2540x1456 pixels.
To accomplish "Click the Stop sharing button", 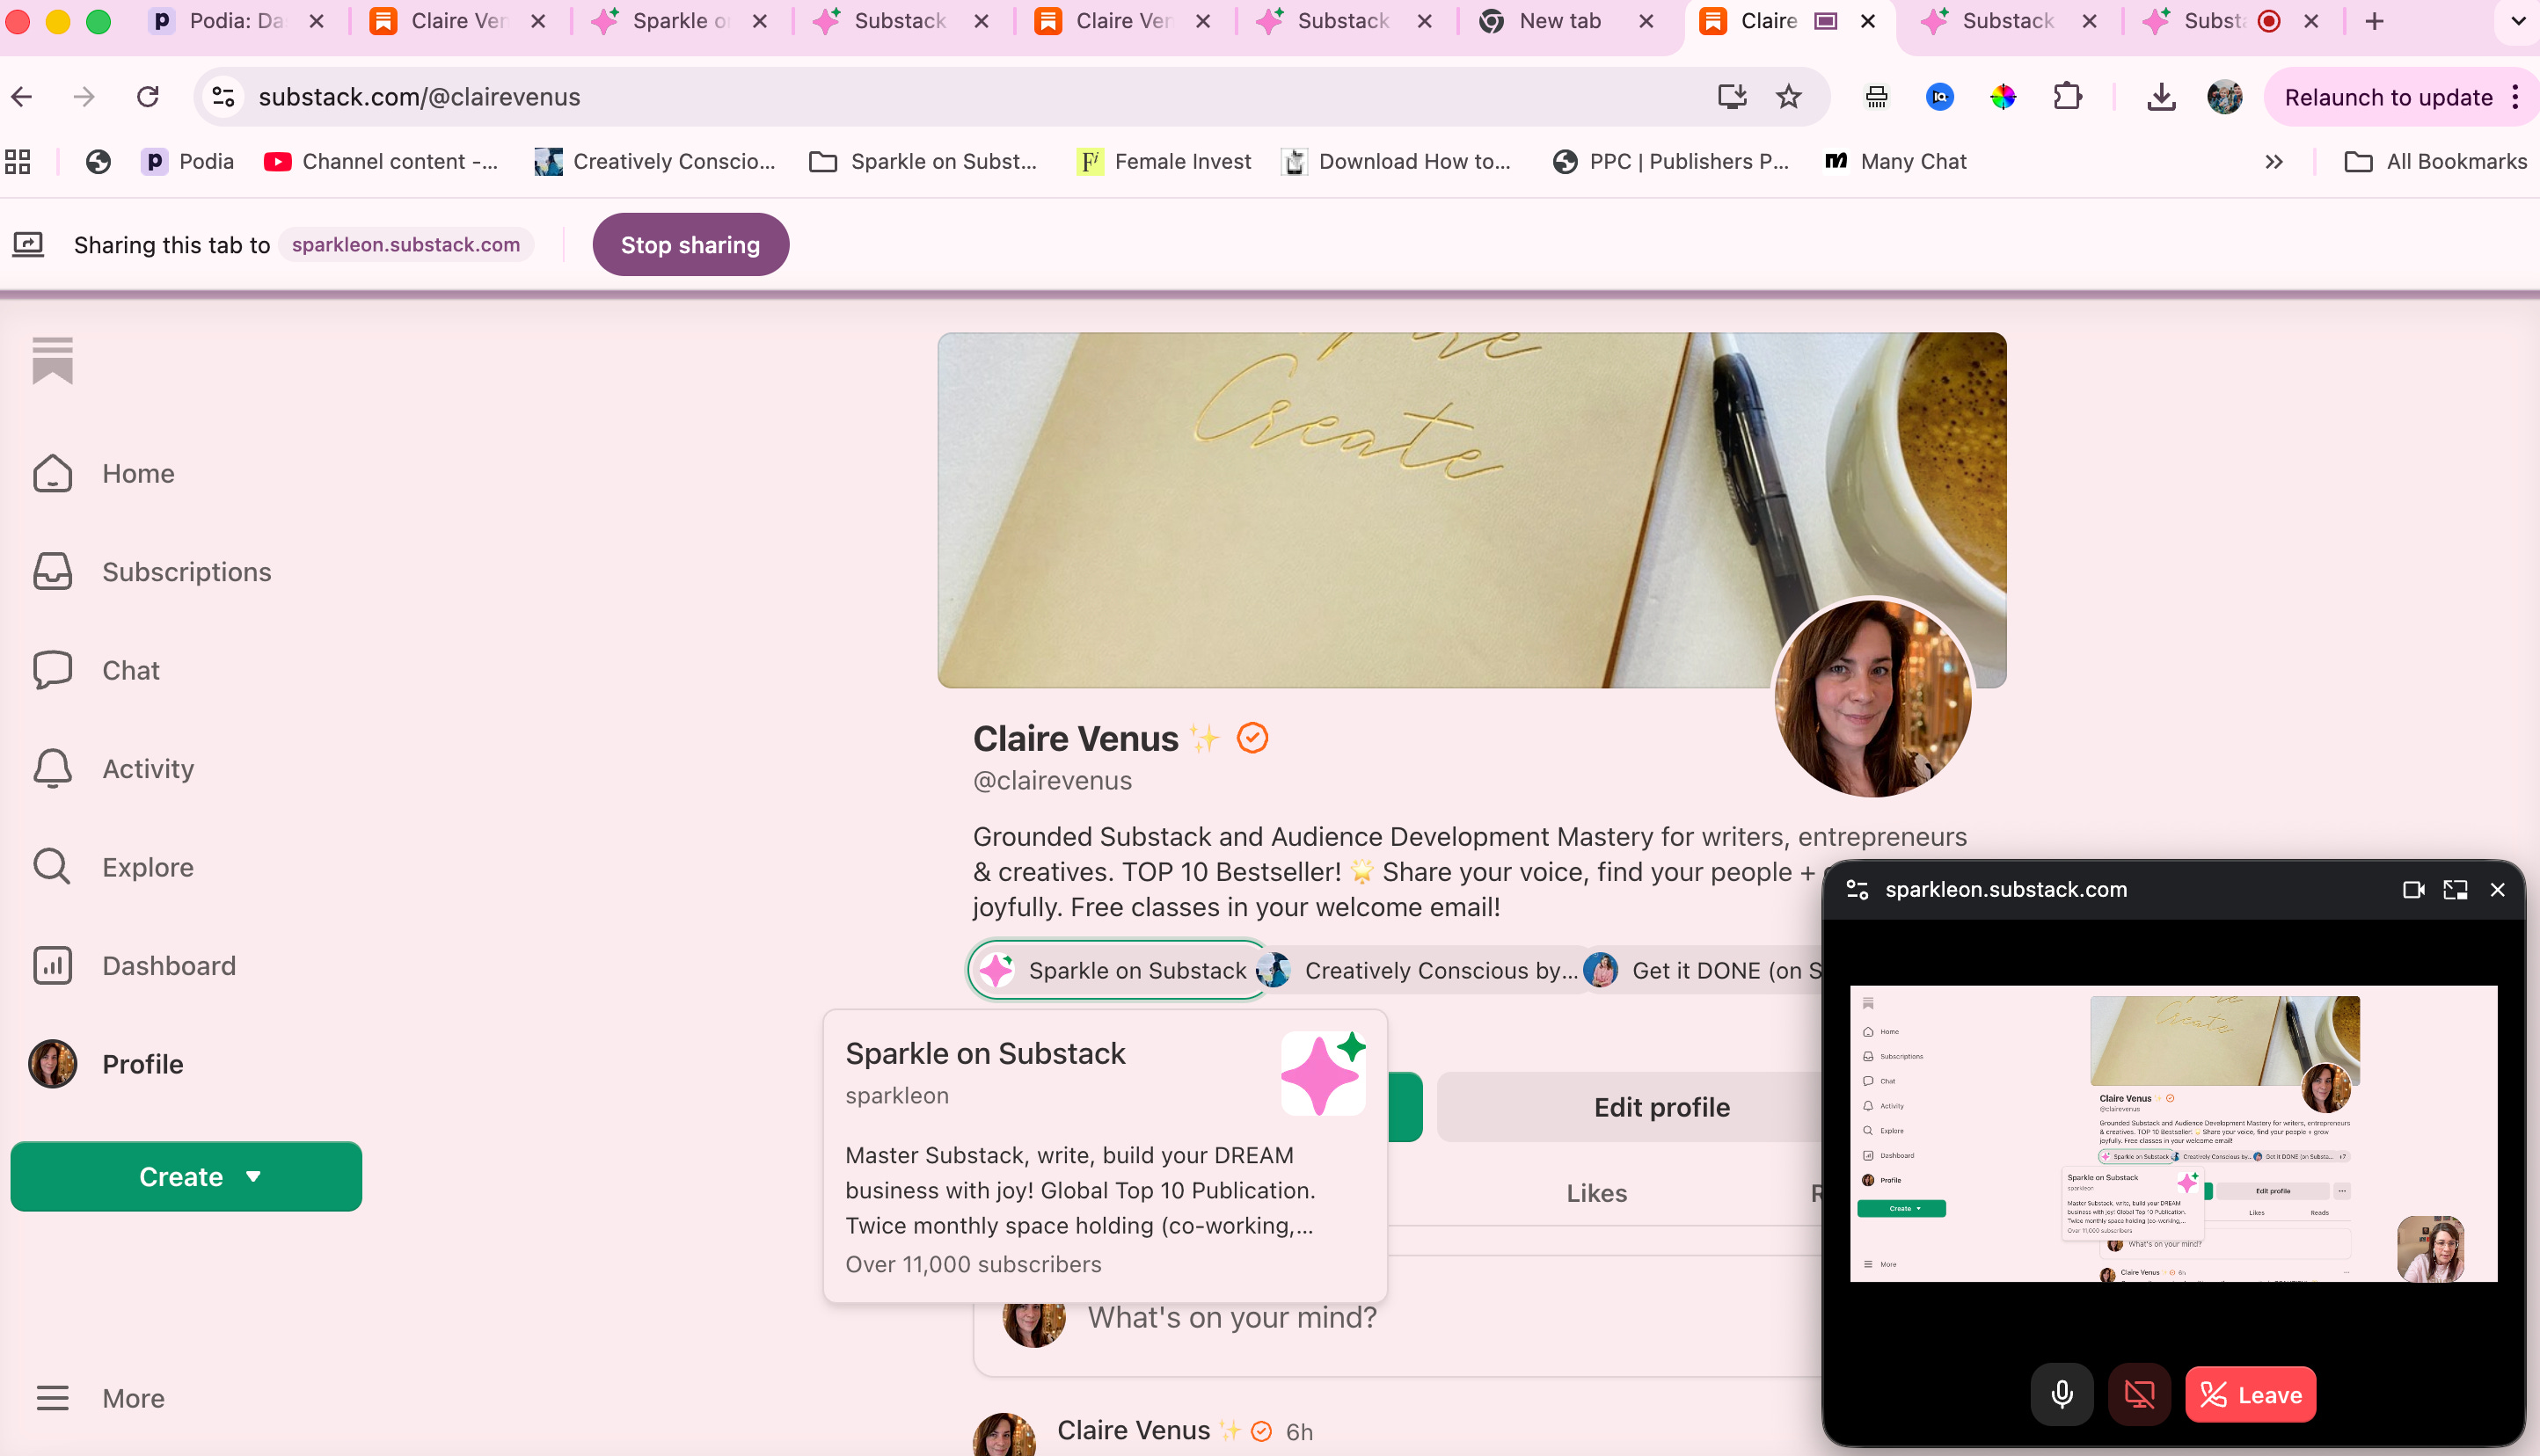I will (690, 245).
